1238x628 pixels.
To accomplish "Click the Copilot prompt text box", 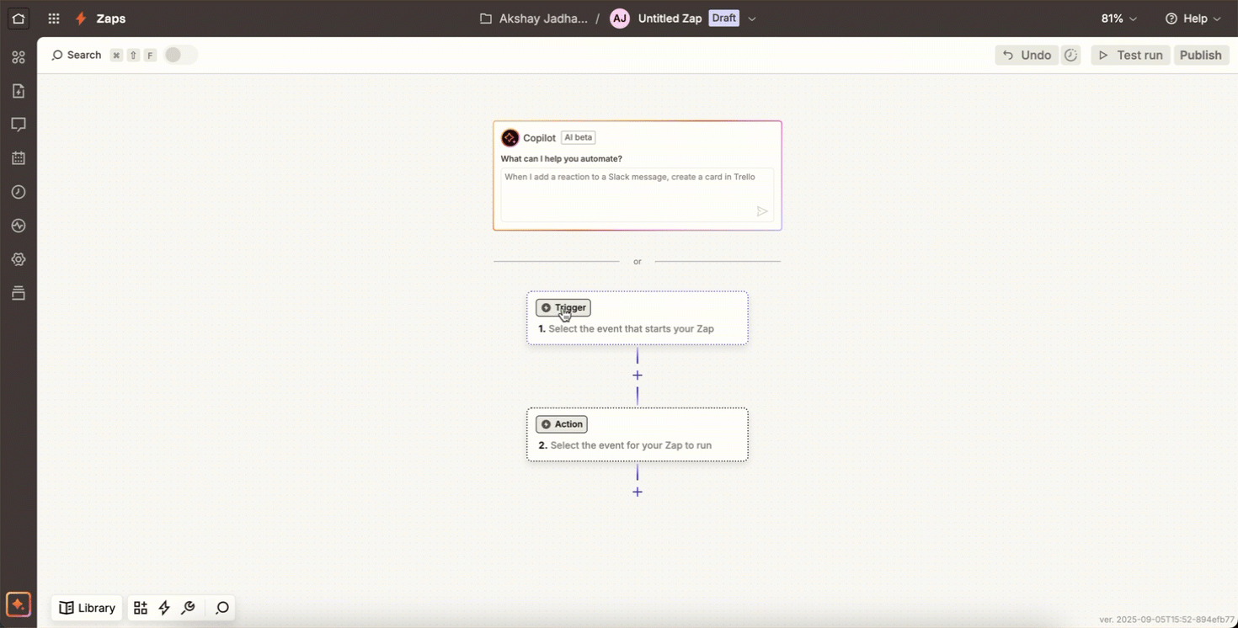I will point(638,194).
